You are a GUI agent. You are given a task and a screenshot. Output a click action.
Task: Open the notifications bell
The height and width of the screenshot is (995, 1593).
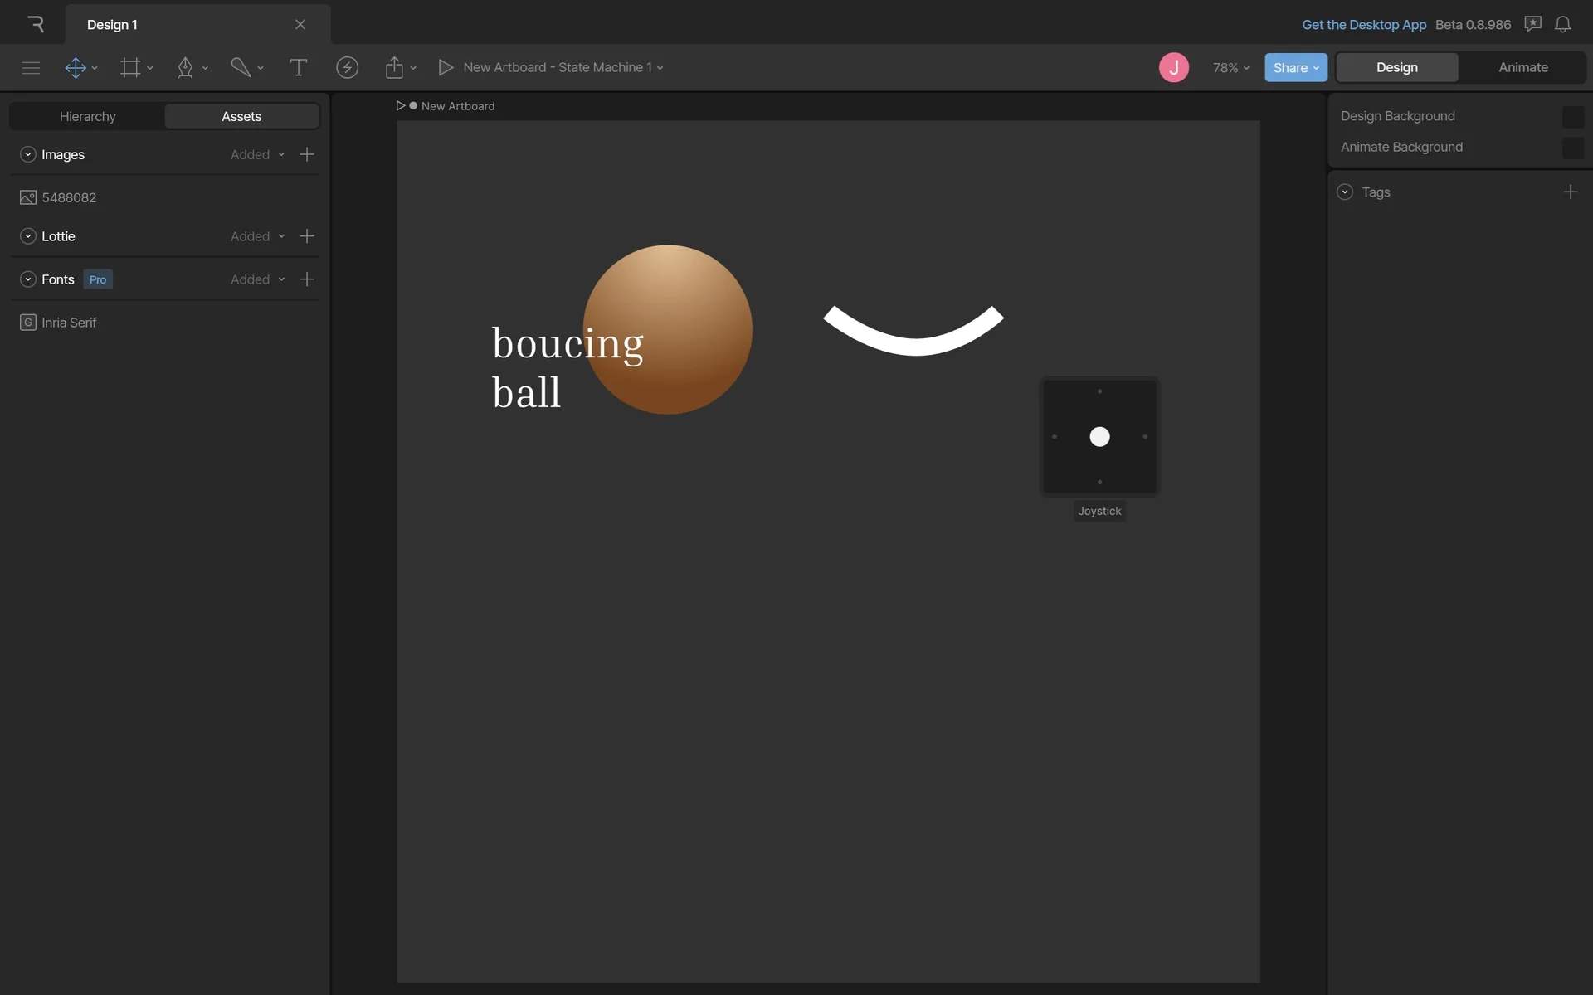[x=1562, y=24]
